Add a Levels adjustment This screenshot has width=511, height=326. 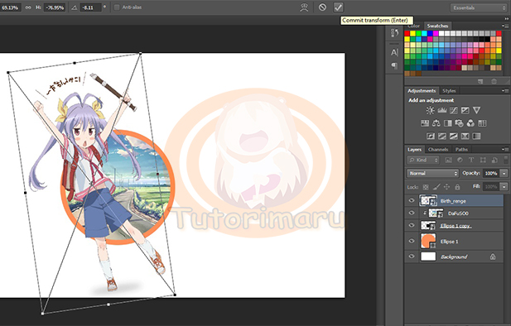pyautogui.click(x=442, y=110)
